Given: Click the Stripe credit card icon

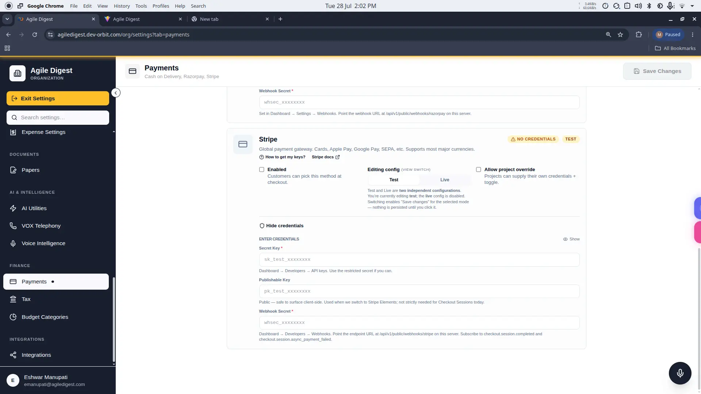Looking at the screenshot, I should click(x=243, y=144).
